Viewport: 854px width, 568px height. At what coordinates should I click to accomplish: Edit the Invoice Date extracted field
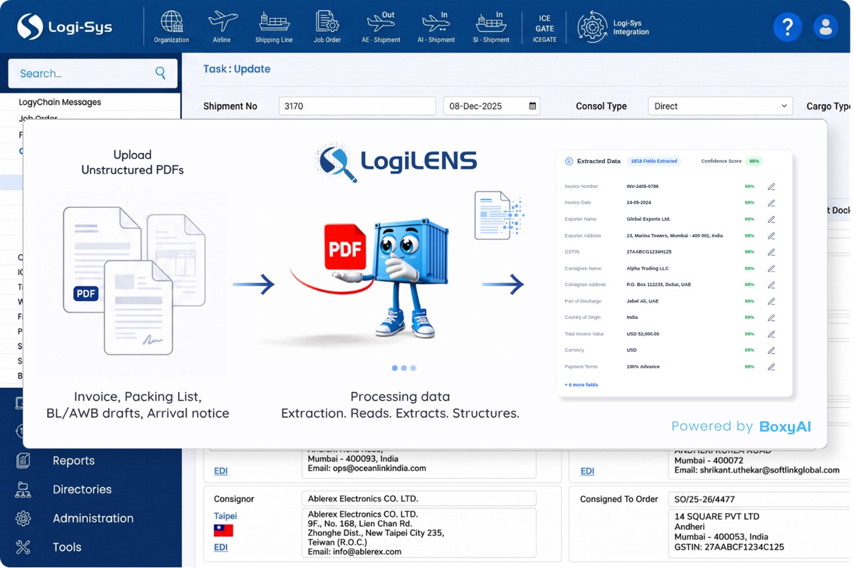[x=771, y=203]
